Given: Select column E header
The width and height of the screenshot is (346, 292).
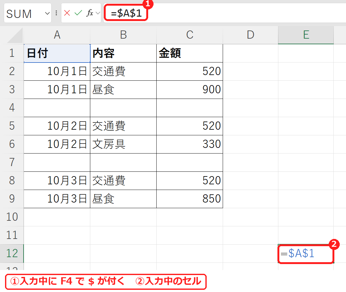Looking at the screenshot, I should 306,35.
